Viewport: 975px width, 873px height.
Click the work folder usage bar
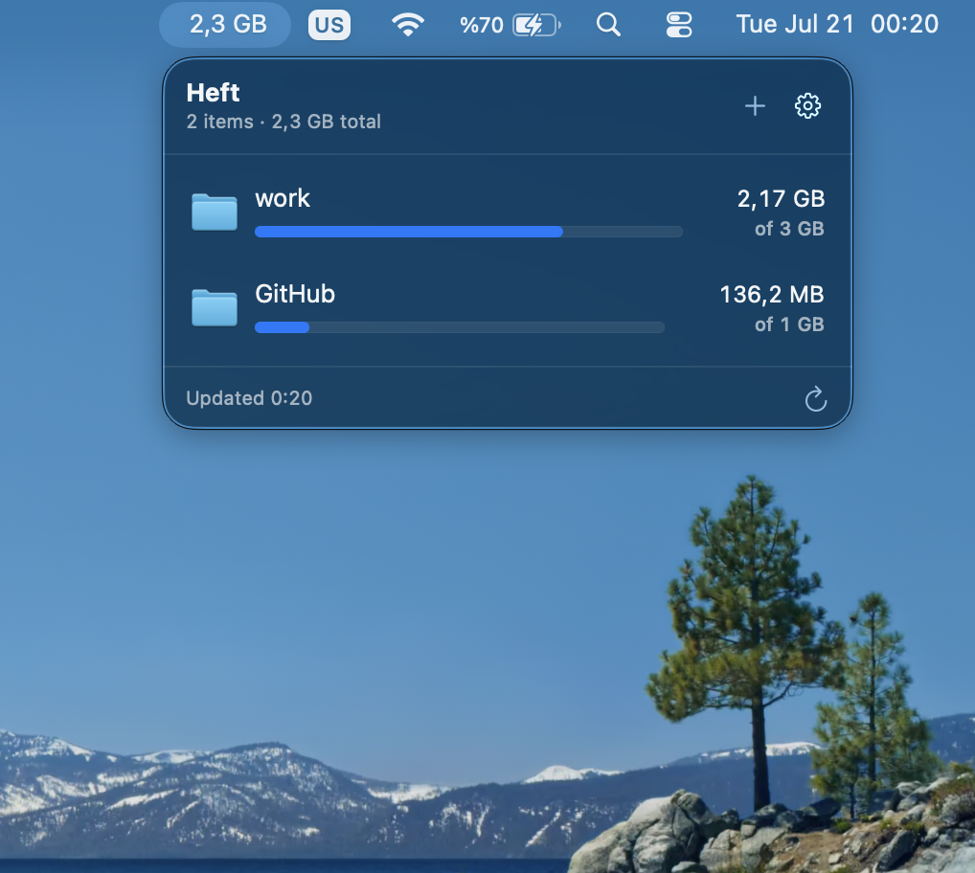(468, 232)
